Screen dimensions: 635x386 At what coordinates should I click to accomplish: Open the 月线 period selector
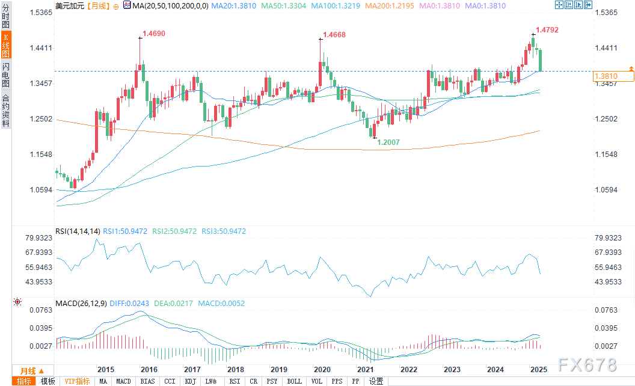click(29, 370)
